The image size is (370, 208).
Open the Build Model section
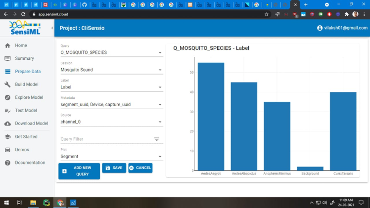tap(26, 84)
